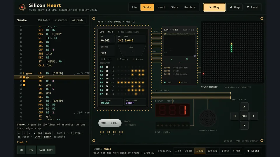This screenshot has width=280, height=157.
Task: Click the XTAL 1 kHz crystal
Action: coord(110,123)
